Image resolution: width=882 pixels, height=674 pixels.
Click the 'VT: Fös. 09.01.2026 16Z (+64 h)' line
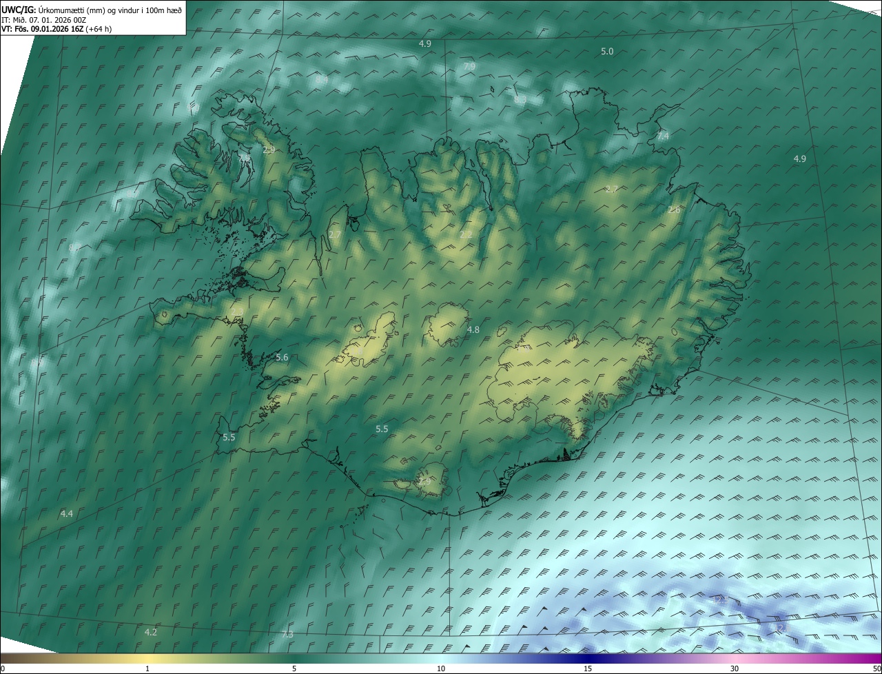tap(57, 29)
